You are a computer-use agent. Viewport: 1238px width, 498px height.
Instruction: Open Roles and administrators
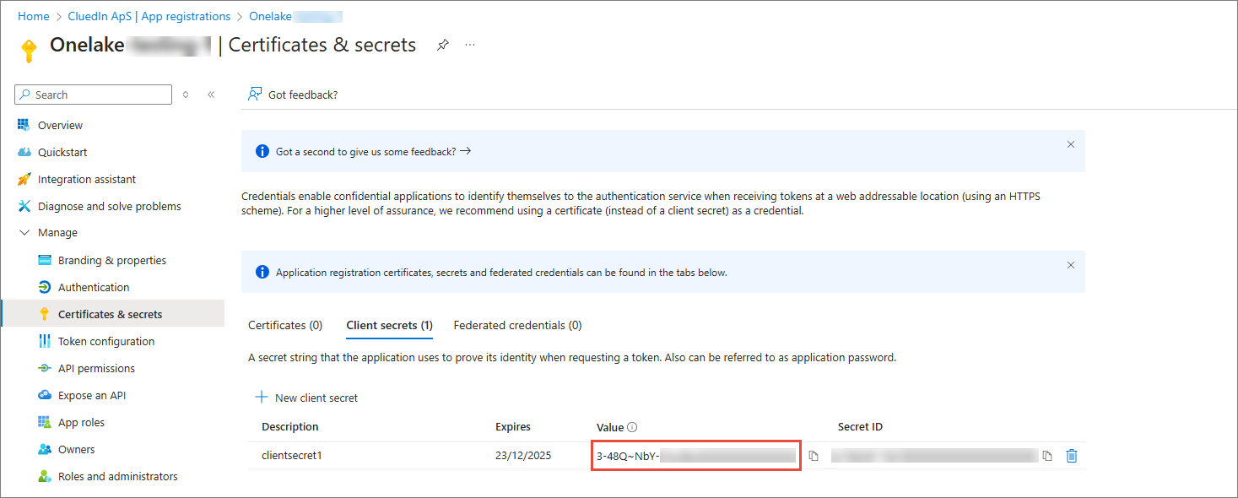[118, 476]
